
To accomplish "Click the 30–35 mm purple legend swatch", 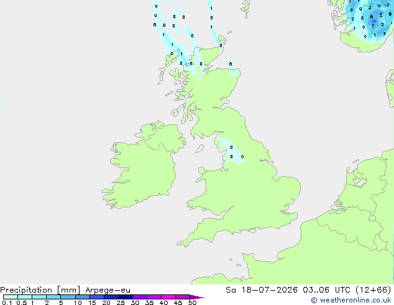I will point(139,297).
